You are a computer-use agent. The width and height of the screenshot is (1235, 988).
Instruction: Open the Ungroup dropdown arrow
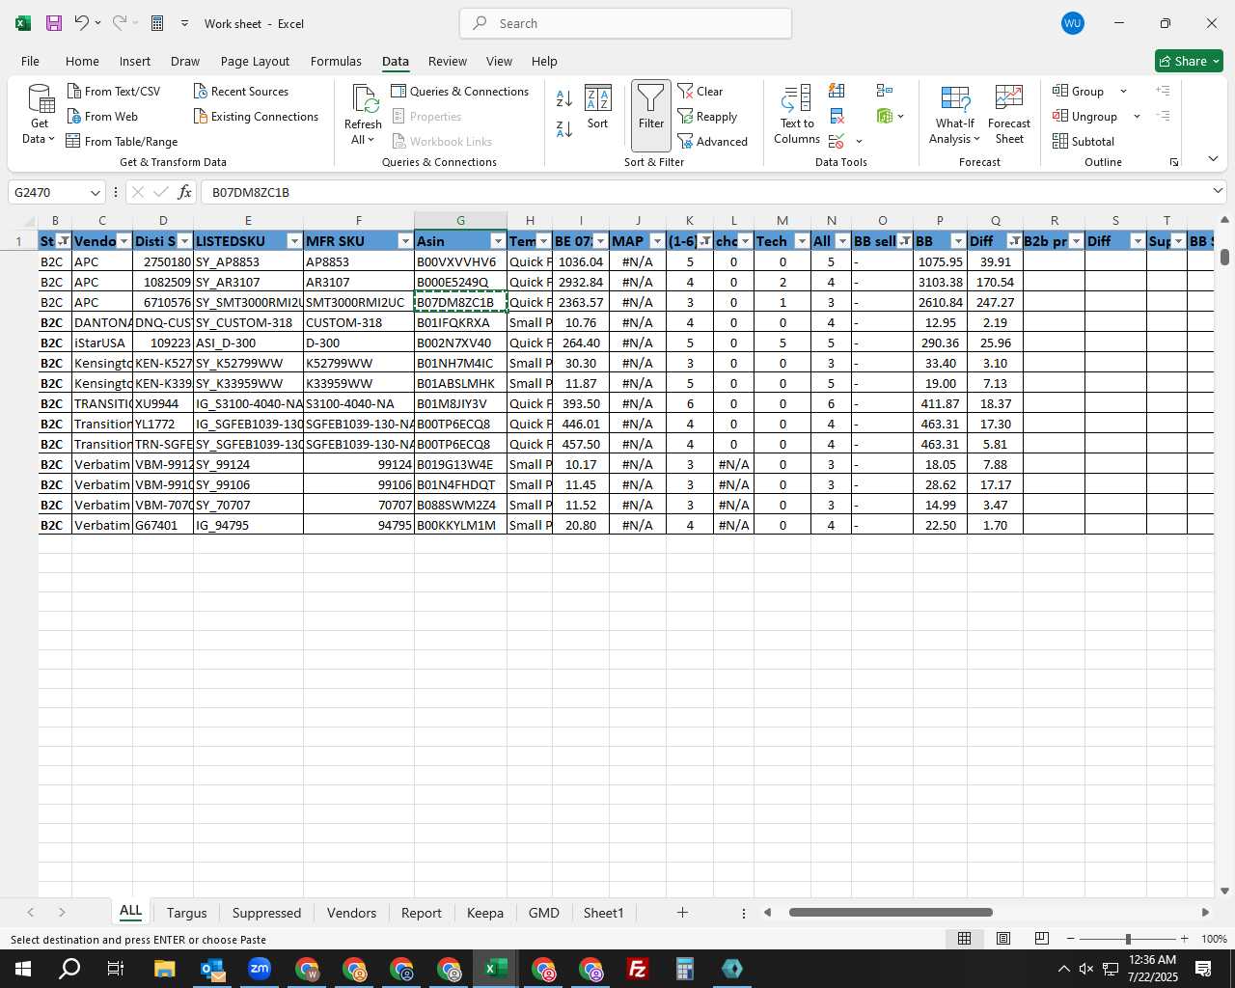(1137, 116)
